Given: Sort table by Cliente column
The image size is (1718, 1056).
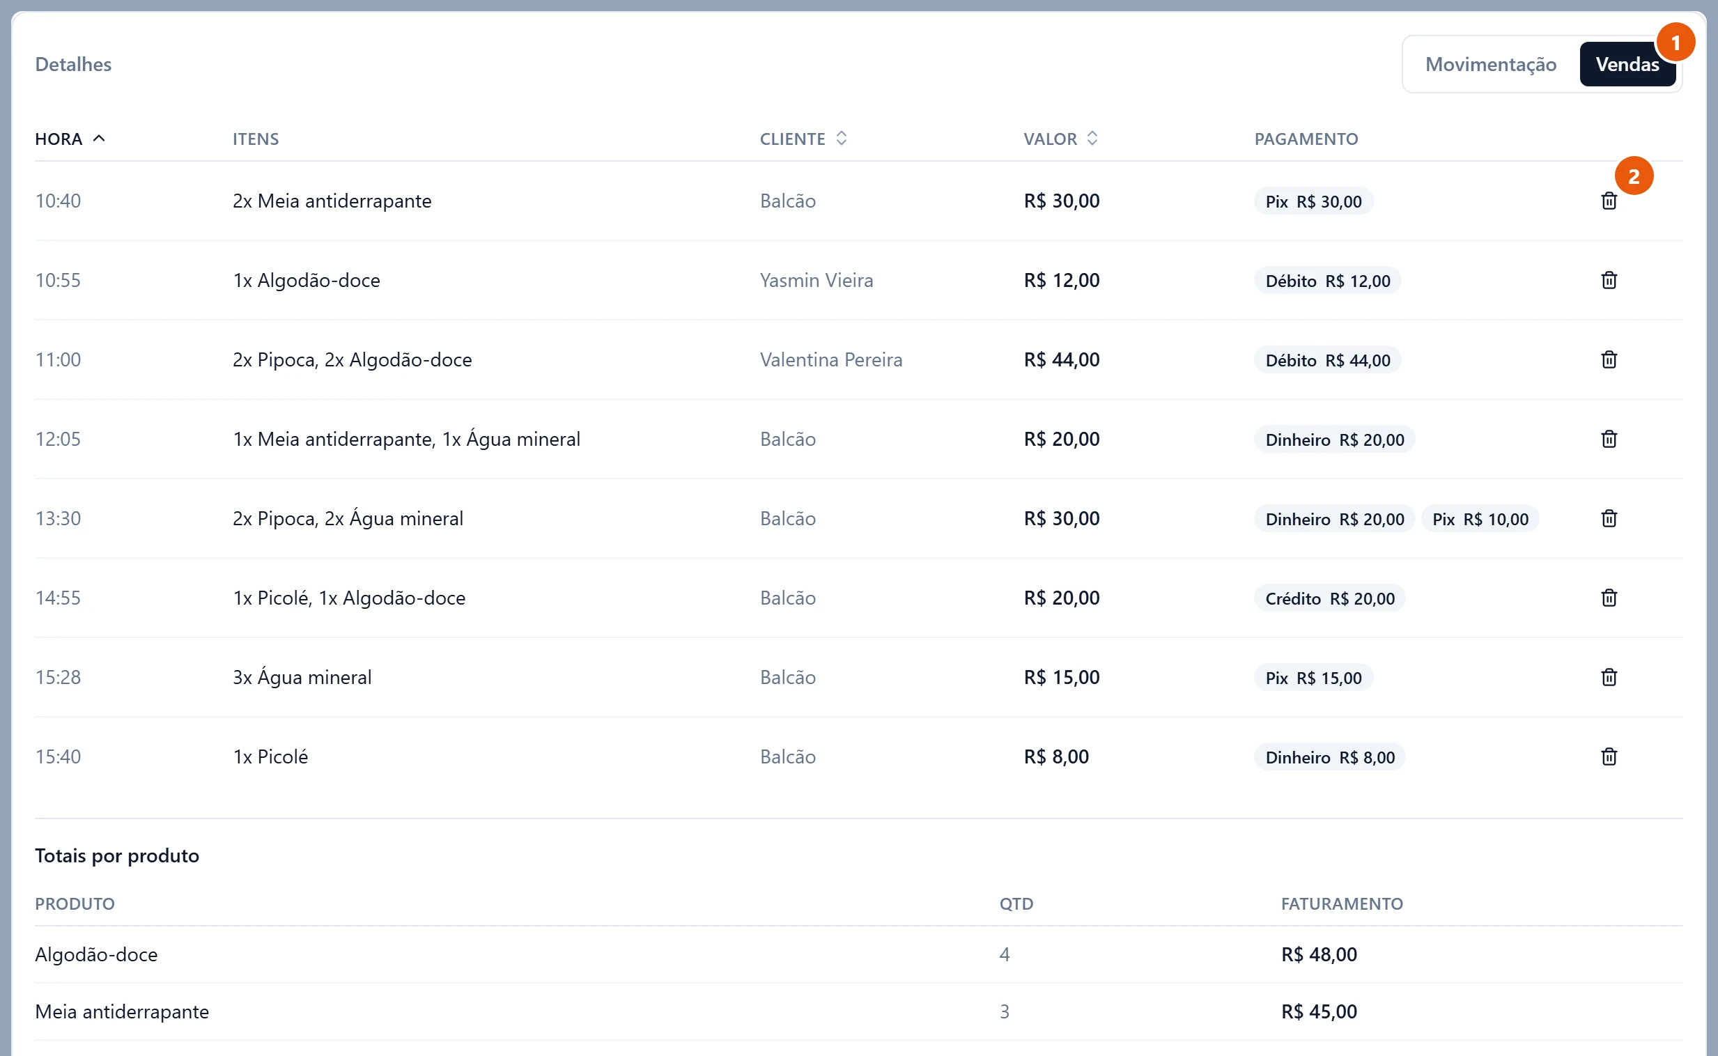Looking at the screenshot, I should click(x=803, y=139).
